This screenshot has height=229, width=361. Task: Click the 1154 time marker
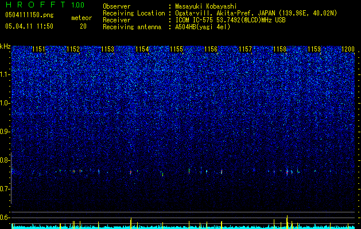[142, 49]
